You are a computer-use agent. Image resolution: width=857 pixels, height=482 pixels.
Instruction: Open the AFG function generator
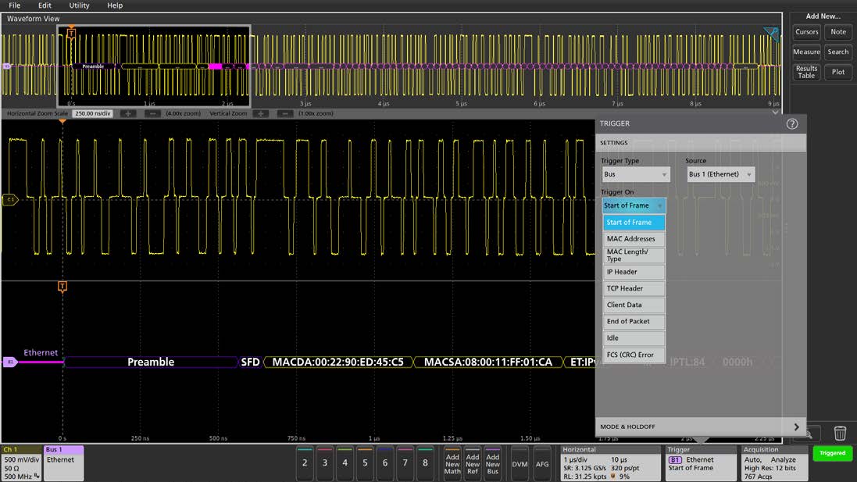click(x=542, y=462)
